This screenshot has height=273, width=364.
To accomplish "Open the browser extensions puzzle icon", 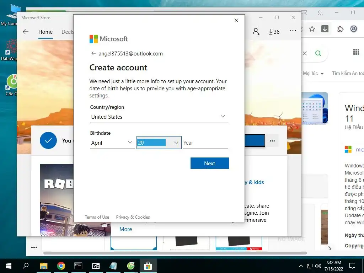I will (340, 29).
